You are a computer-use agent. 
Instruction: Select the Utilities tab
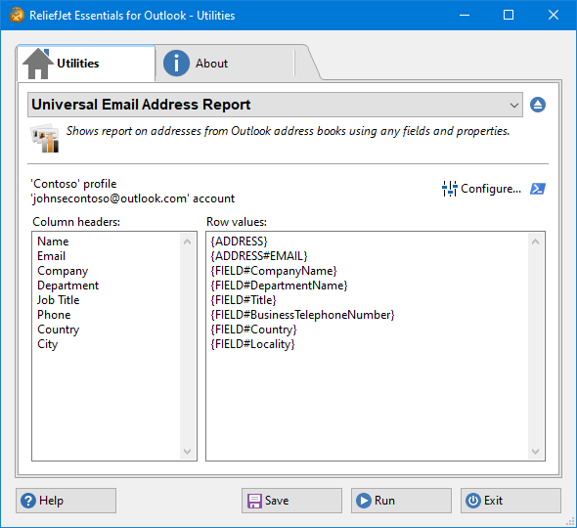click(86, 64)
